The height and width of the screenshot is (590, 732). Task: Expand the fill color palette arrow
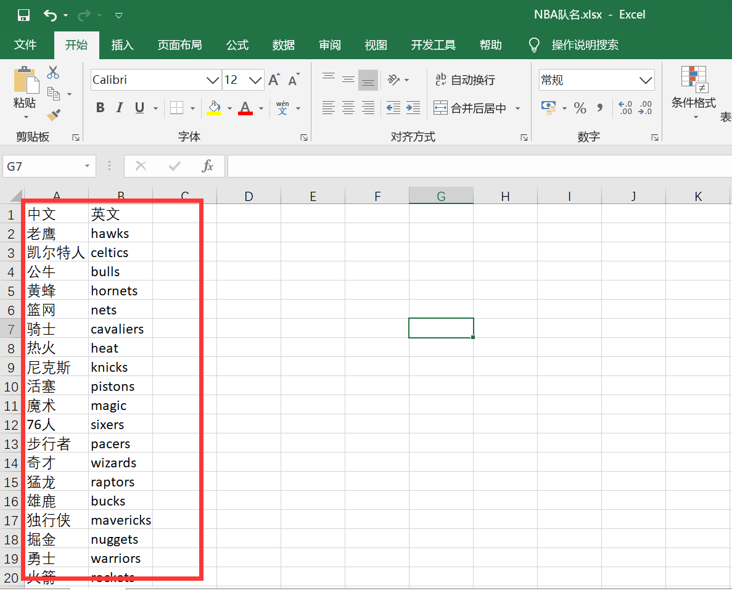point(229,109)
